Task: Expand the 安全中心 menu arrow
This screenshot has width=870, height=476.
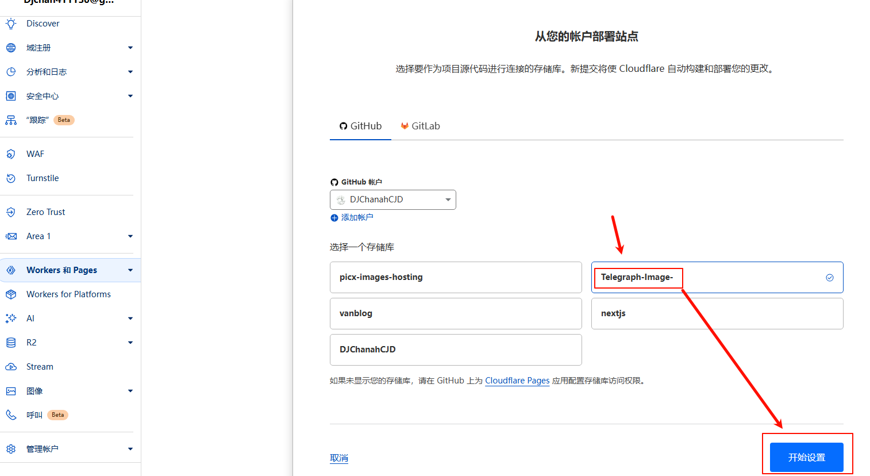Action: pos(130,96)
